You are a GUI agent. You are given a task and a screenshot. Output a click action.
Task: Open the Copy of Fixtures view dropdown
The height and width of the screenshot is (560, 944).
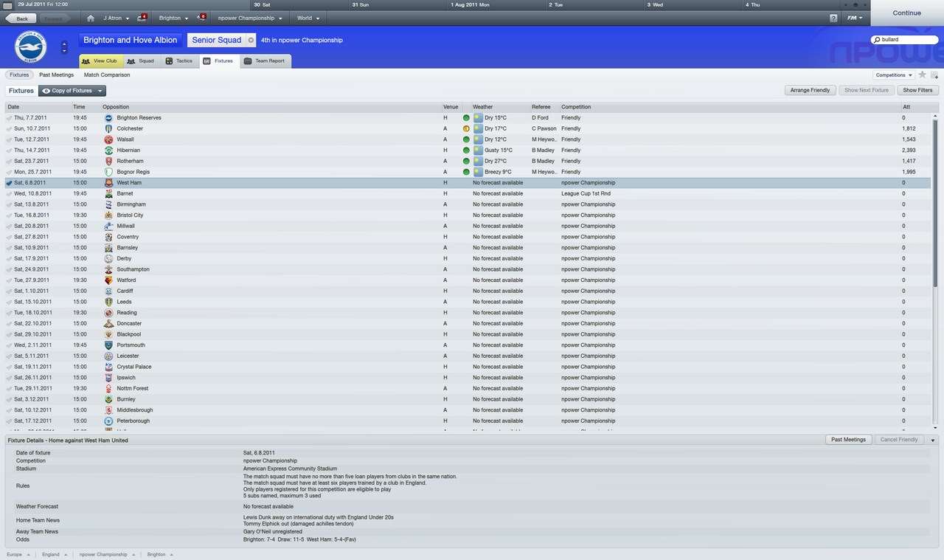[x=72, y=91]
